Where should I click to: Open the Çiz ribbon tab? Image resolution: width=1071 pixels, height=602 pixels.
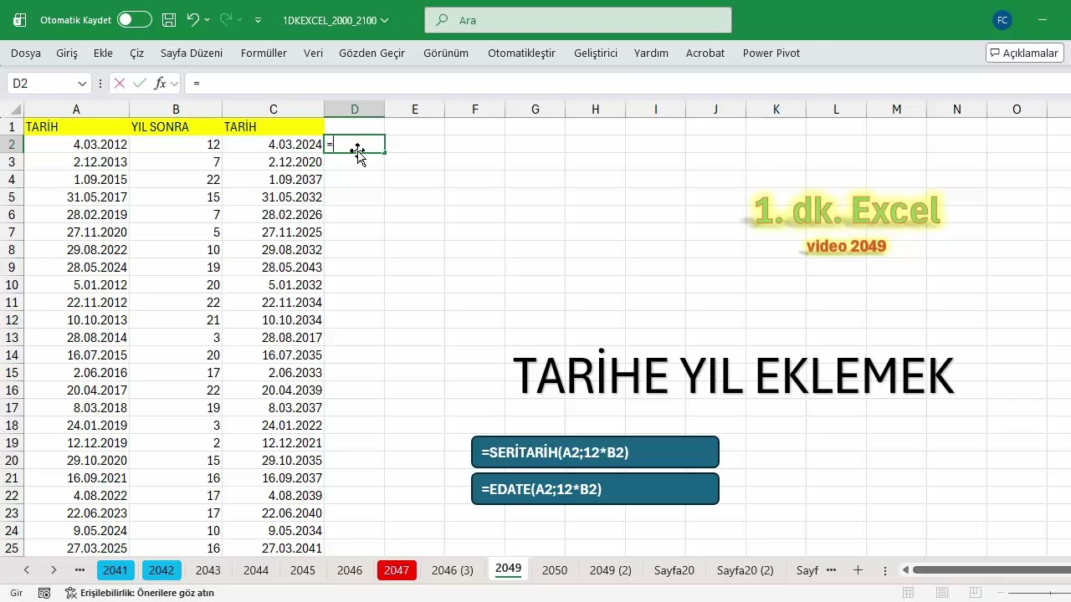pos(137,53)
